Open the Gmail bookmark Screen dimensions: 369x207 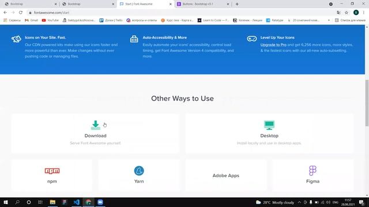click(31, 20)
